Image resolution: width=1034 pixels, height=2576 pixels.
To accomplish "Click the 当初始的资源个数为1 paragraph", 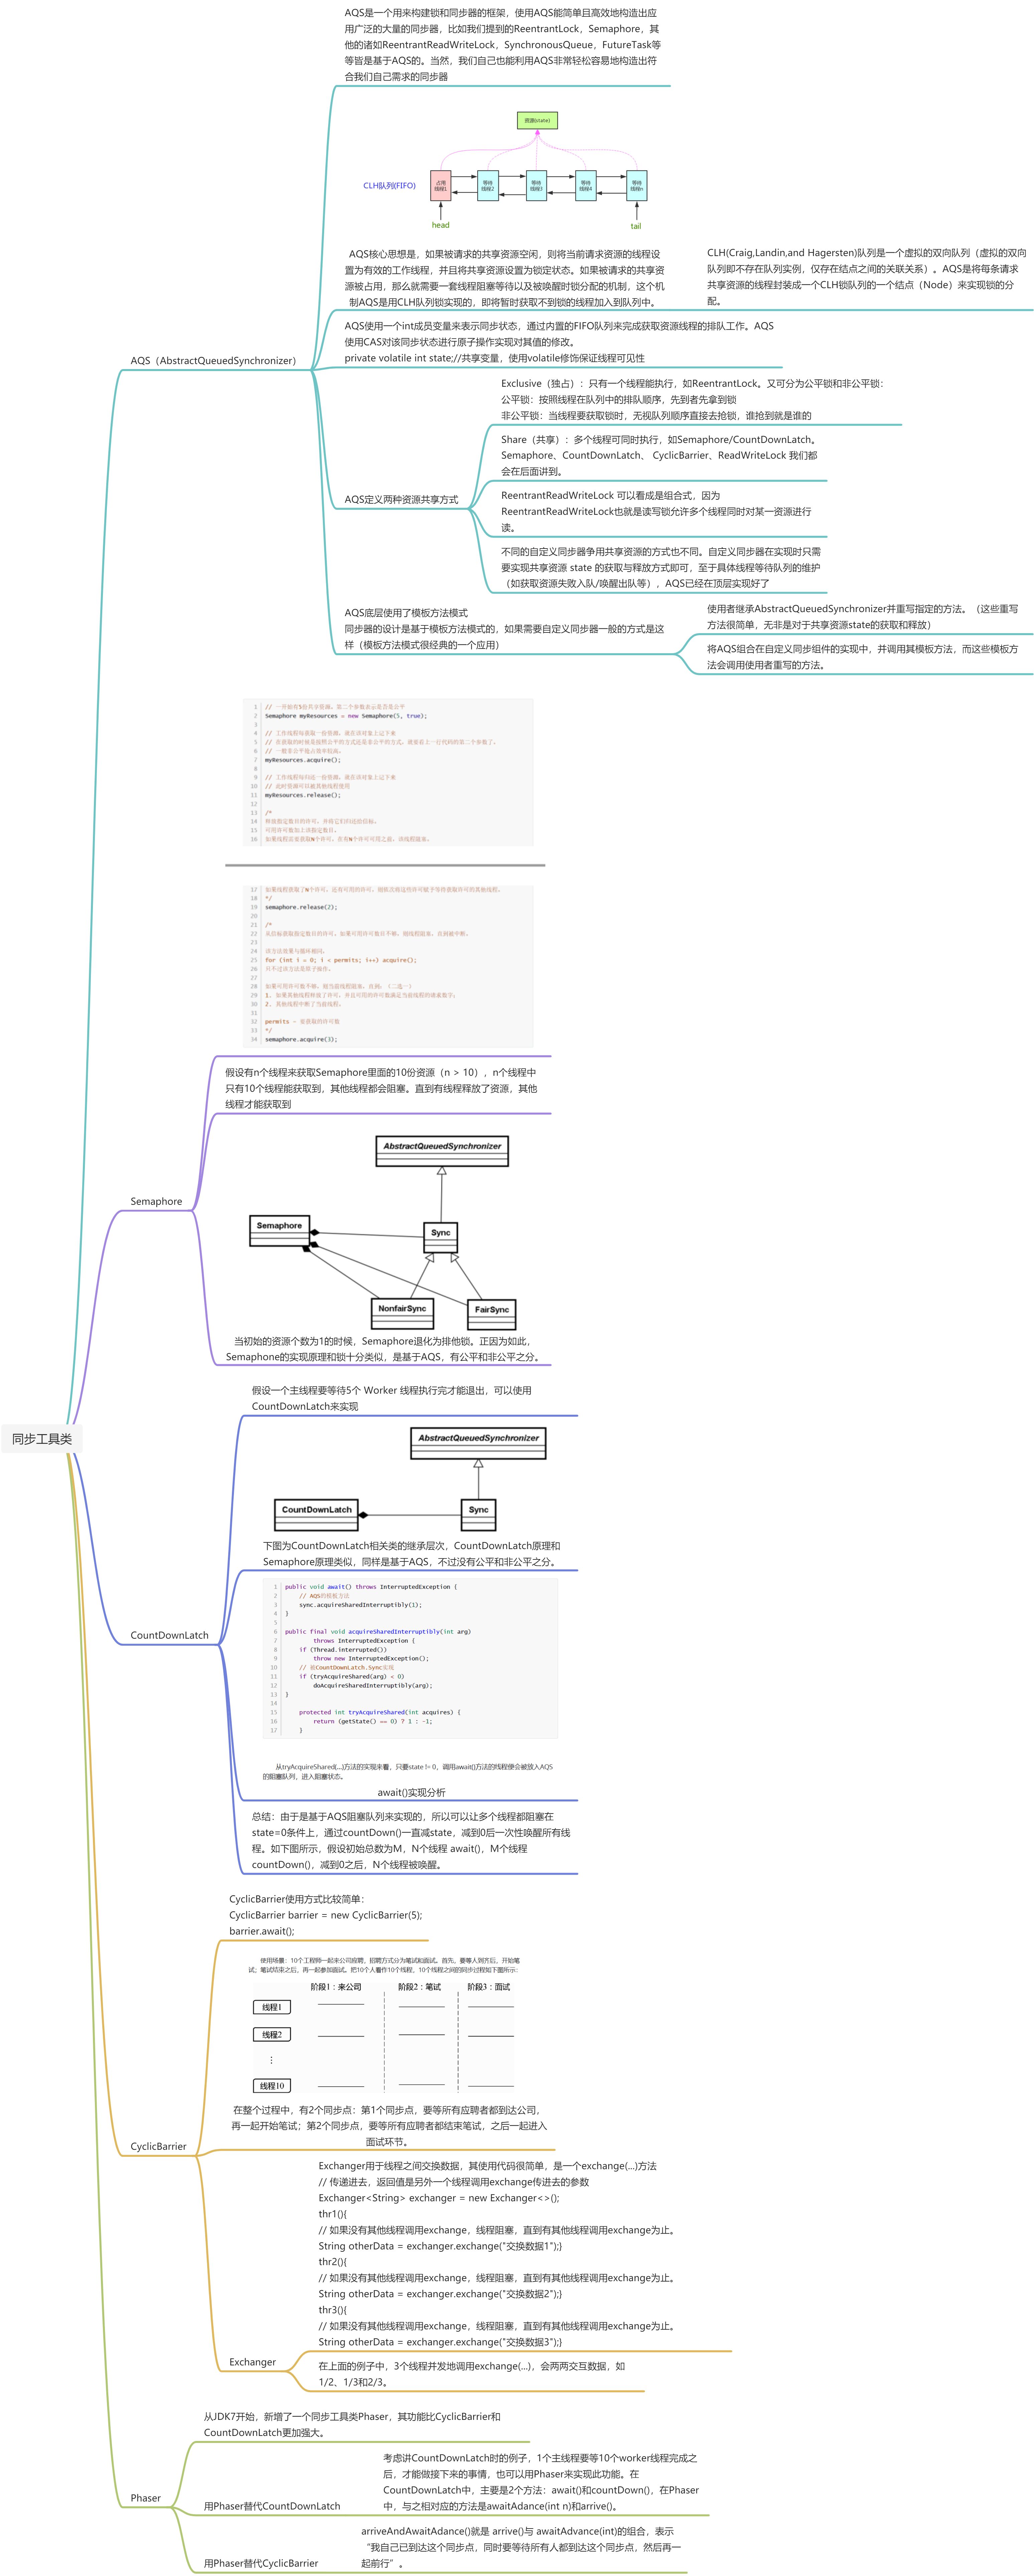I will 384,1349.
